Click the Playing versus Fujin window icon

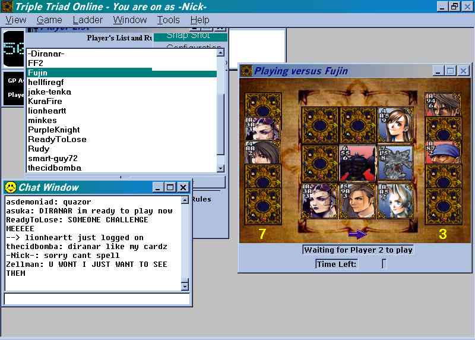click(246, 71)
